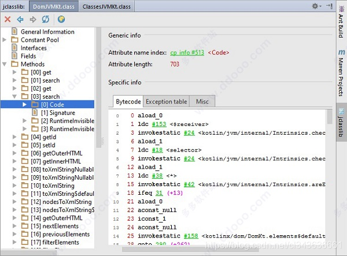Open the gear settings menu of tool window
This screenshot has height=256, width=347.
(316, 6)
